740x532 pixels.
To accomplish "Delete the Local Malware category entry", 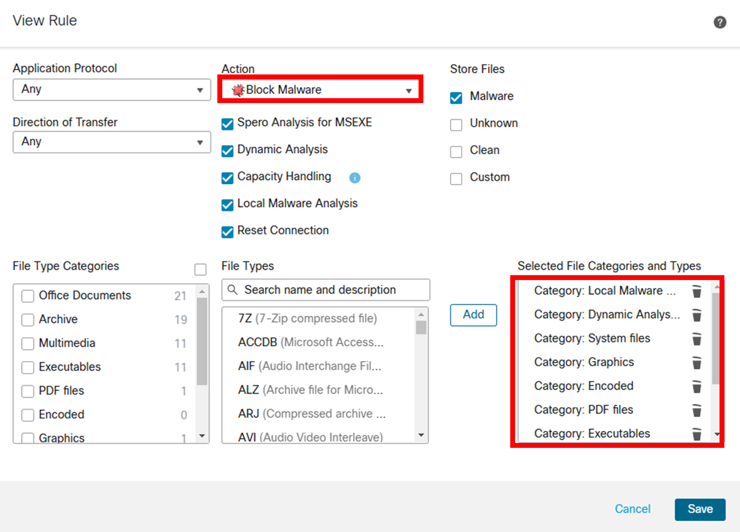I will pyautogui.click(x=697, y=291).
